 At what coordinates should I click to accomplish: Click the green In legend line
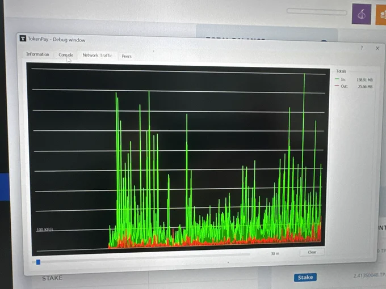(x=337, y=79)
